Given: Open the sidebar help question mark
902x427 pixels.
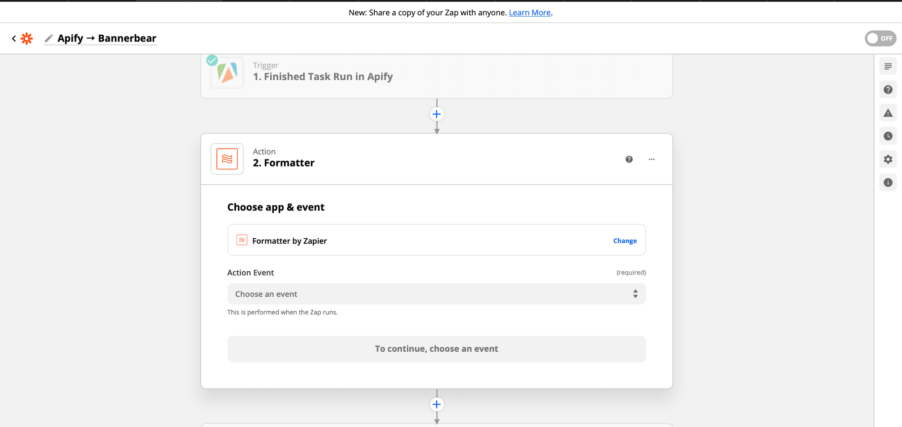Looking at the screenshot, I should (888, 90).
